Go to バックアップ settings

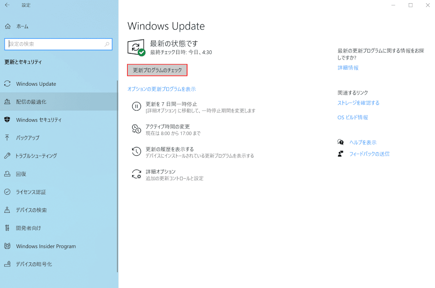(59, 138)
